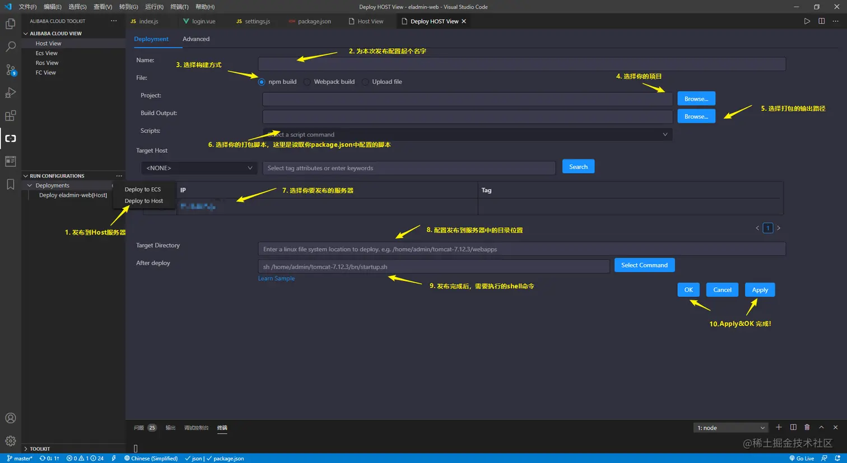Click the OK button
Viewport: 847px width, 463px height.
(688, 290)
